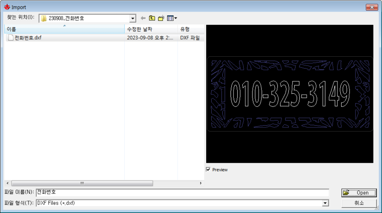Click the scrollbar right arrow
The width and height of the screenshot is (382, 213).
coord(201,183)
